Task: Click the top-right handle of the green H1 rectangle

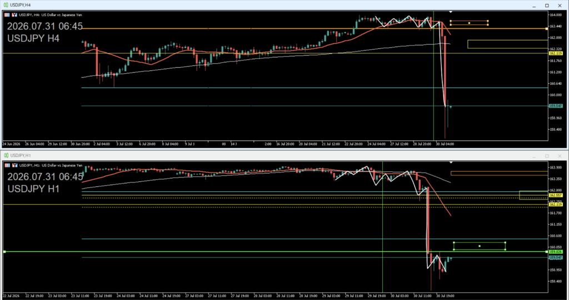Action: coord(505,242)
